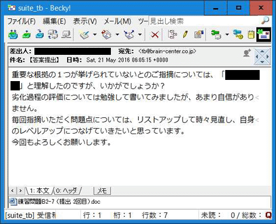Delete the message with red X icon
The height and width of the screenshot is (224, 276).
point(155,34)
